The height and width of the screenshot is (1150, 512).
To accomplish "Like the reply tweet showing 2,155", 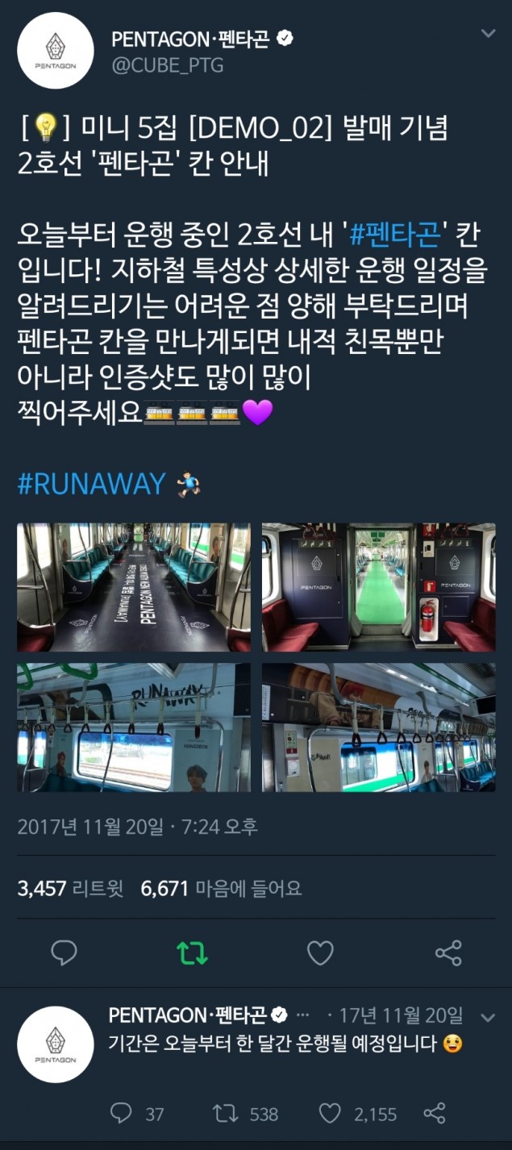I will pyautogui.click(x=357, y=1114).
